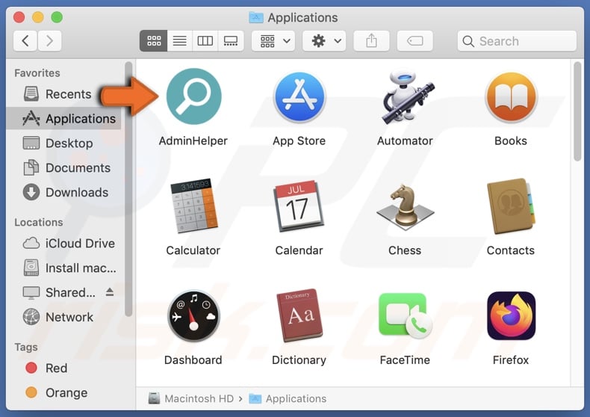
Task: Minimize the window with yellow button
Action: coord(37,17)
